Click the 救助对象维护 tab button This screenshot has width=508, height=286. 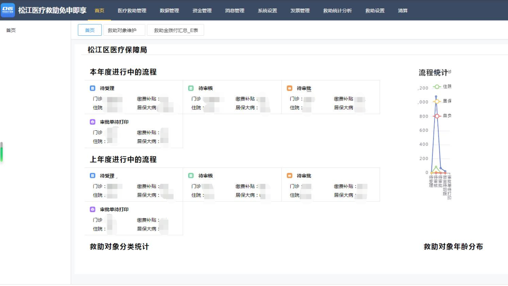(x=123, y=29)
